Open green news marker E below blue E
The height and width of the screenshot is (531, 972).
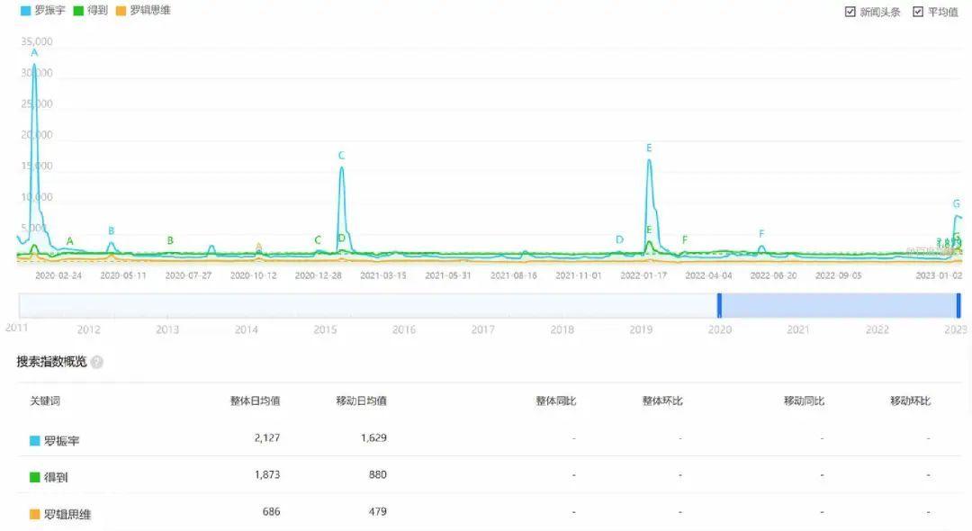tap(649, 229)
